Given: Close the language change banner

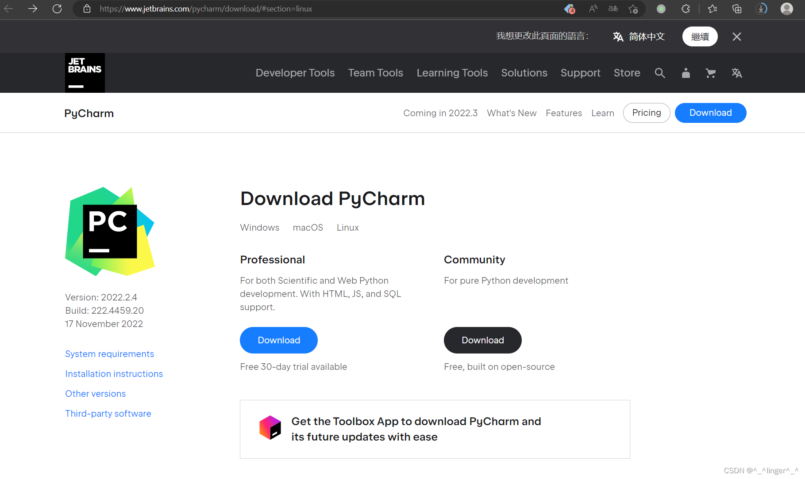Looking at the screenshot, I should pos(737,37).
